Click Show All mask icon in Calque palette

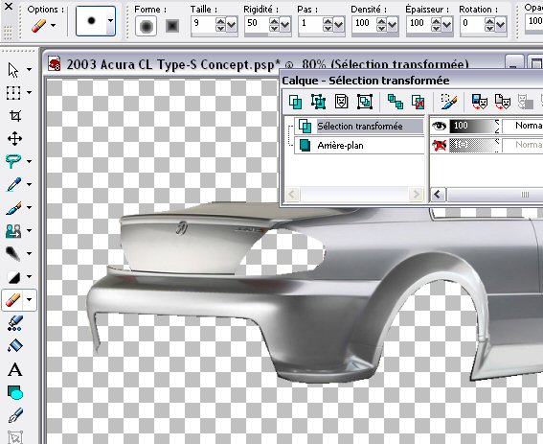pos(480,102)
